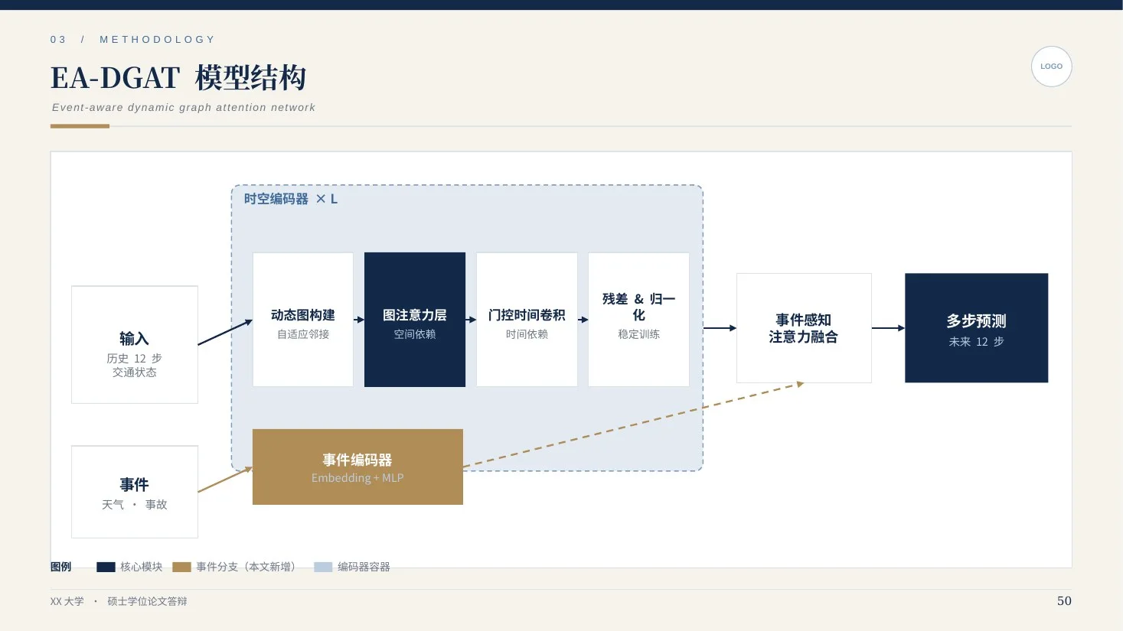1123x631 pixels.
Task: Click the 03 / METHODOLOGY section label
Action: coord(132,39)
